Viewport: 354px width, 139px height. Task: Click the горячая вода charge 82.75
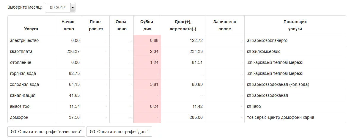click(74, 74)
